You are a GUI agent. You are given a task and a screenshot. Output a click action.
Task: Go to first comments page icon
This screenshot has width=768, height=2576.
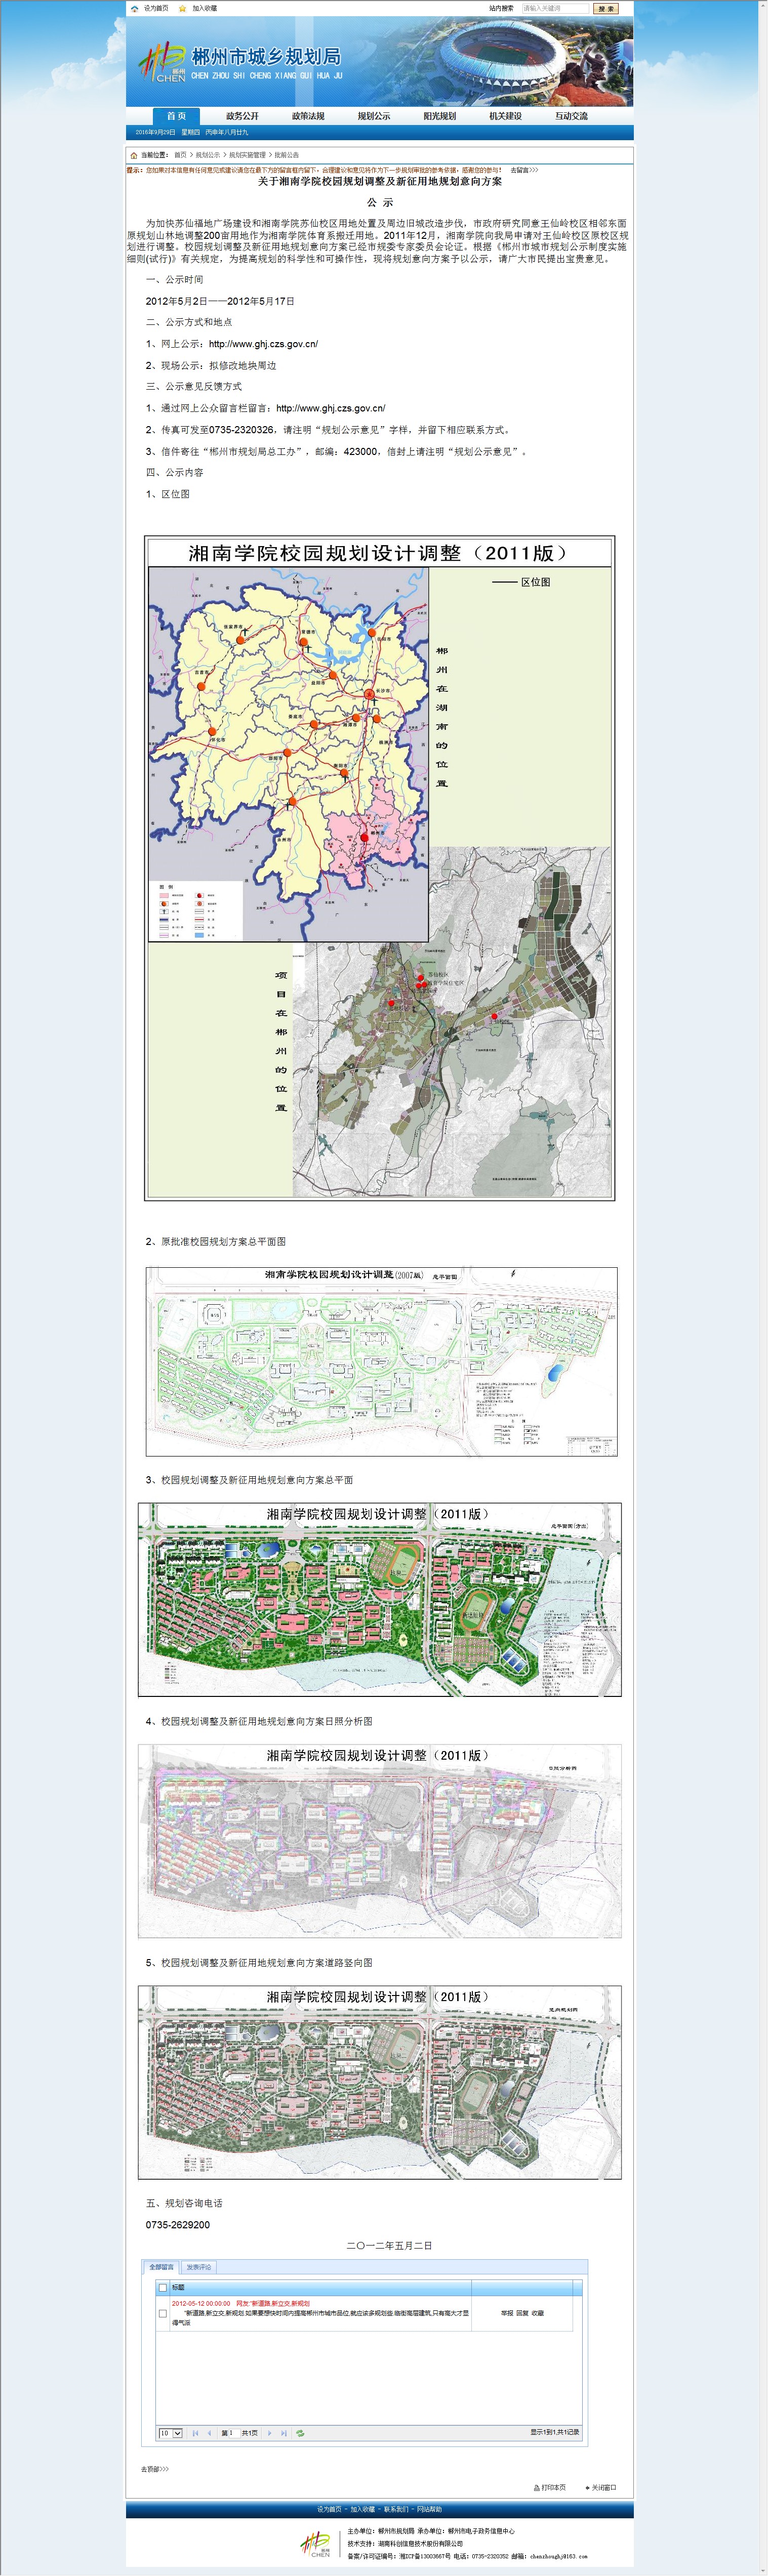195,2434
